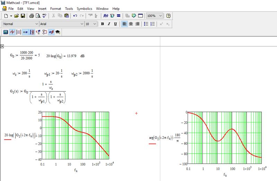
Task: Open the New document template dropdown arrow
Action: coord(11,16)
